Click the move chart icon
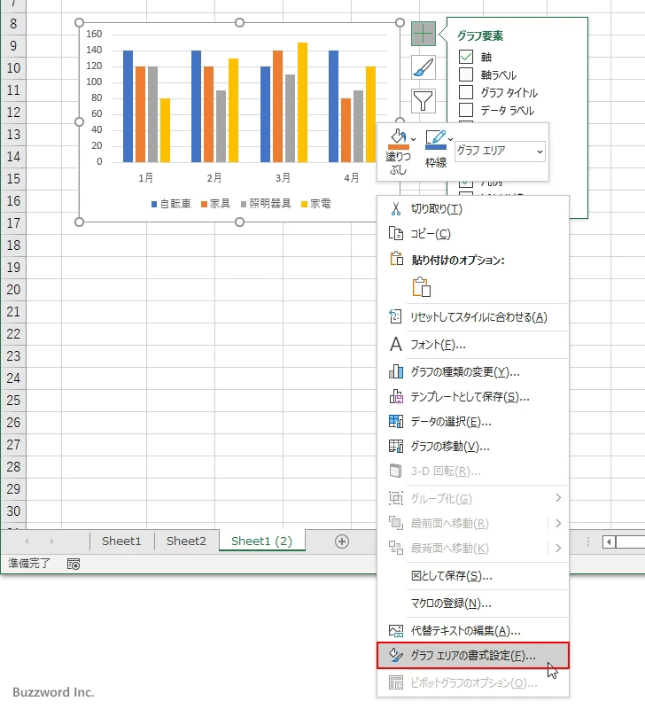 (x=396, y=446)
